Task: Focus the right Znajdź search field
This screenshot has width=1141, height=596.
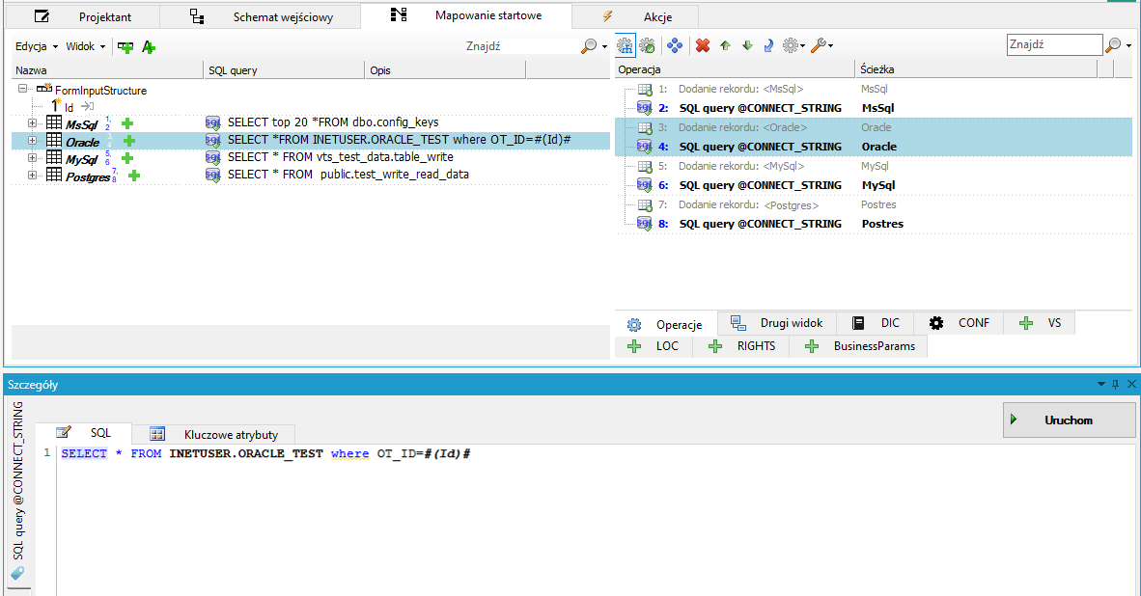Action: tap(1054, 44)
